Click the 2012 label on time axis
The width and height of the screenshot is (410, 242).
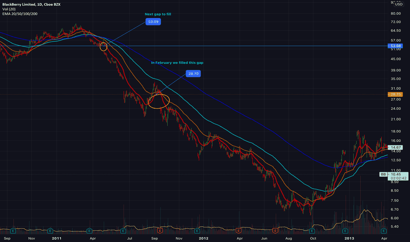point(203,238)
